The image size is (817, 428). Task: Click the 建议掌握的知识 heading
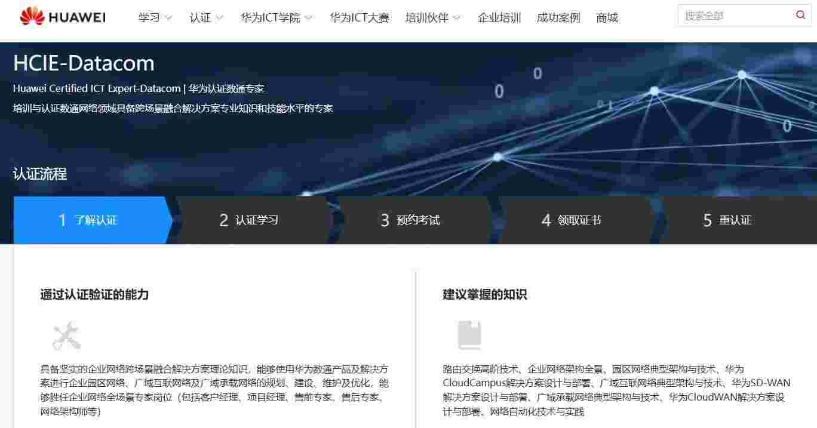(x=485, y=295)
